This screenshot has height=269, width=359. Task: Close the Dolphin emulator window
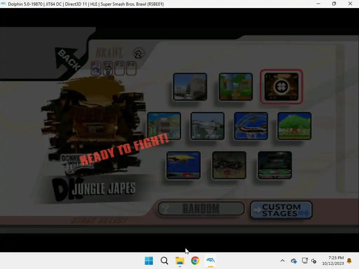click(x=350, y=4)
